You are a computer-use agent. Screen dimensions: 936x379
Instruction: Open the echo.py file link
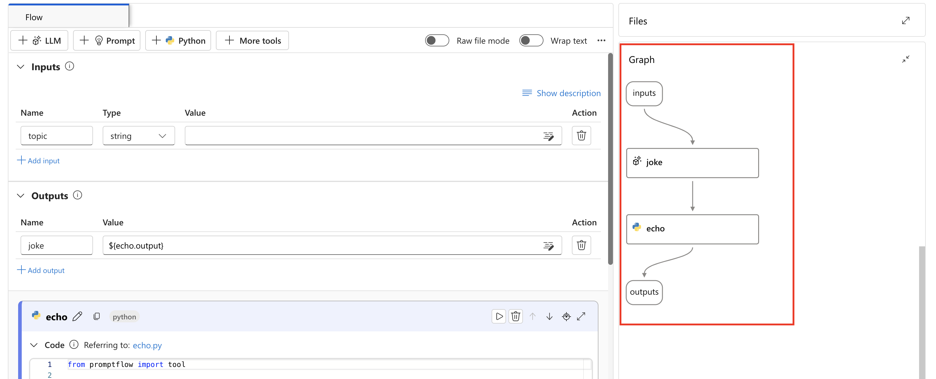click(x=147, y=345)
